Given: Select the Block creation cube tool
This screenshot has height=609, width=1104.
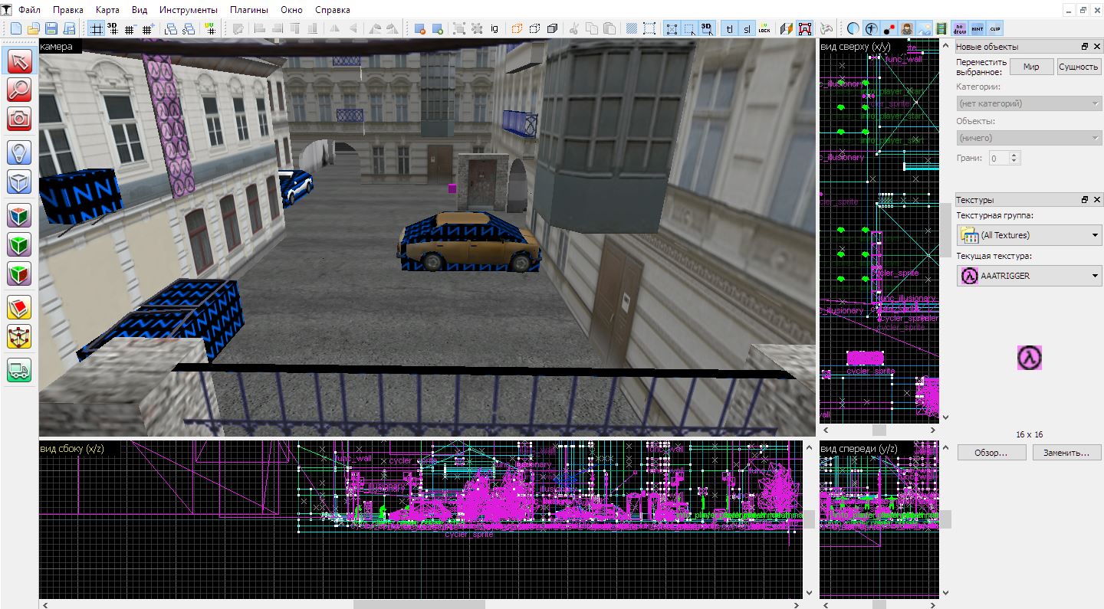Looking at the screenshot, I should click(19, 182).
